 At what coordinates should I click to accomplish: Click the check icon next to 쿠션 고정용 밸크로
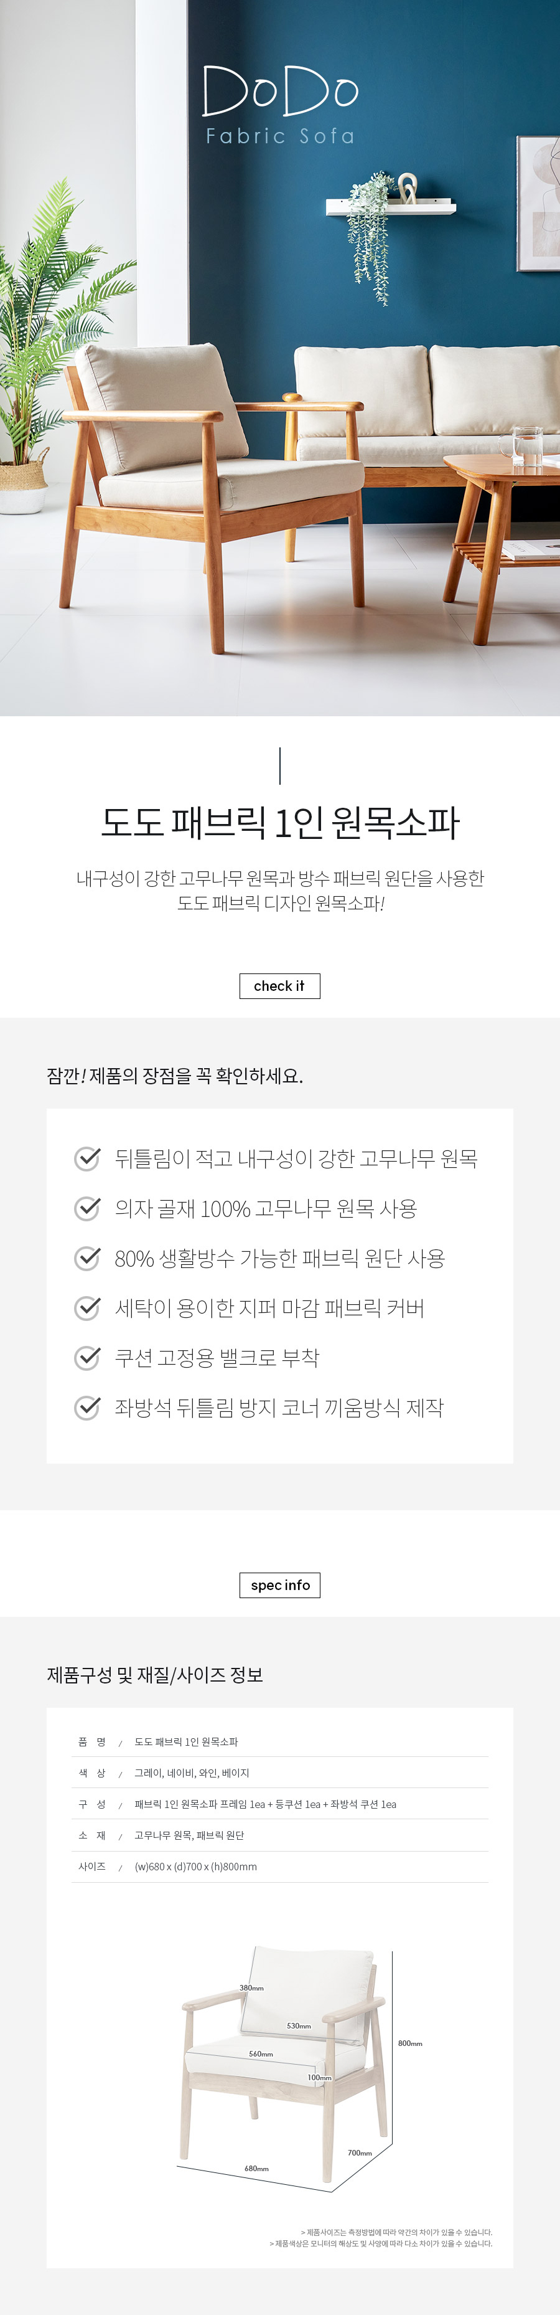(x=87, y=1357)
